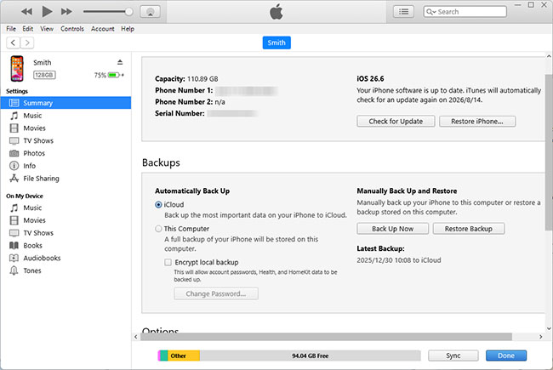Open the Edit menu
Screen dimensions: 553x370
tap(27, 29)
